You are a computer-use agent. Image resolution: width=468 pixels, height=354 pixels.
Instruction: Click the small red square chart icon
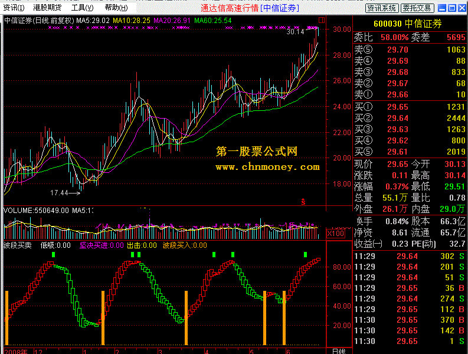pyautogui.click(x=322, y=20)
